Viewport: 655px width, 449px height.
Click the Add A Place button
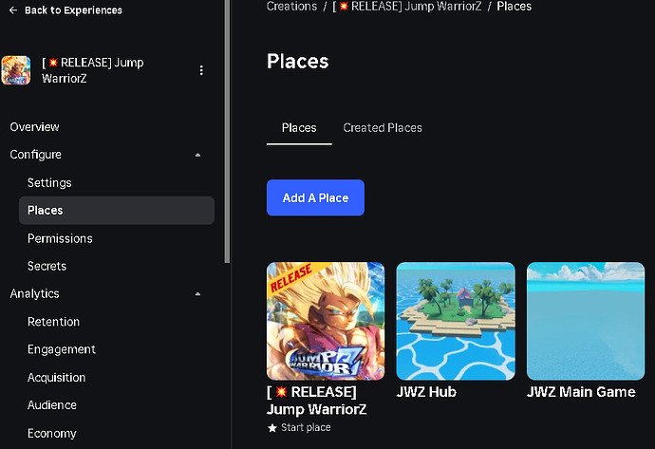coord(315,197)
